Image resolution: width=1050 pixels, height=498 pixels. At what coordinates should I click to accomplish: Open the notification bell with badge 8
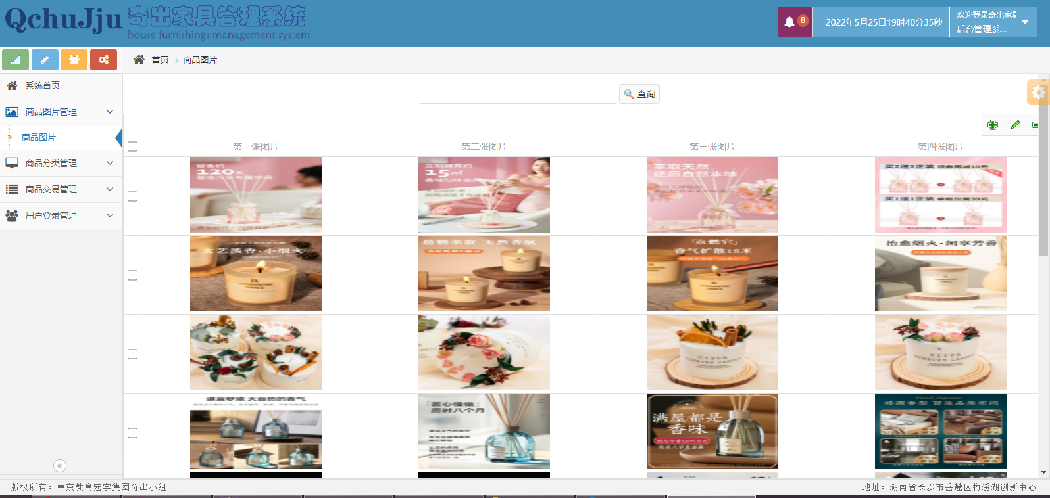pyautogui.click(x=795, y=22)
